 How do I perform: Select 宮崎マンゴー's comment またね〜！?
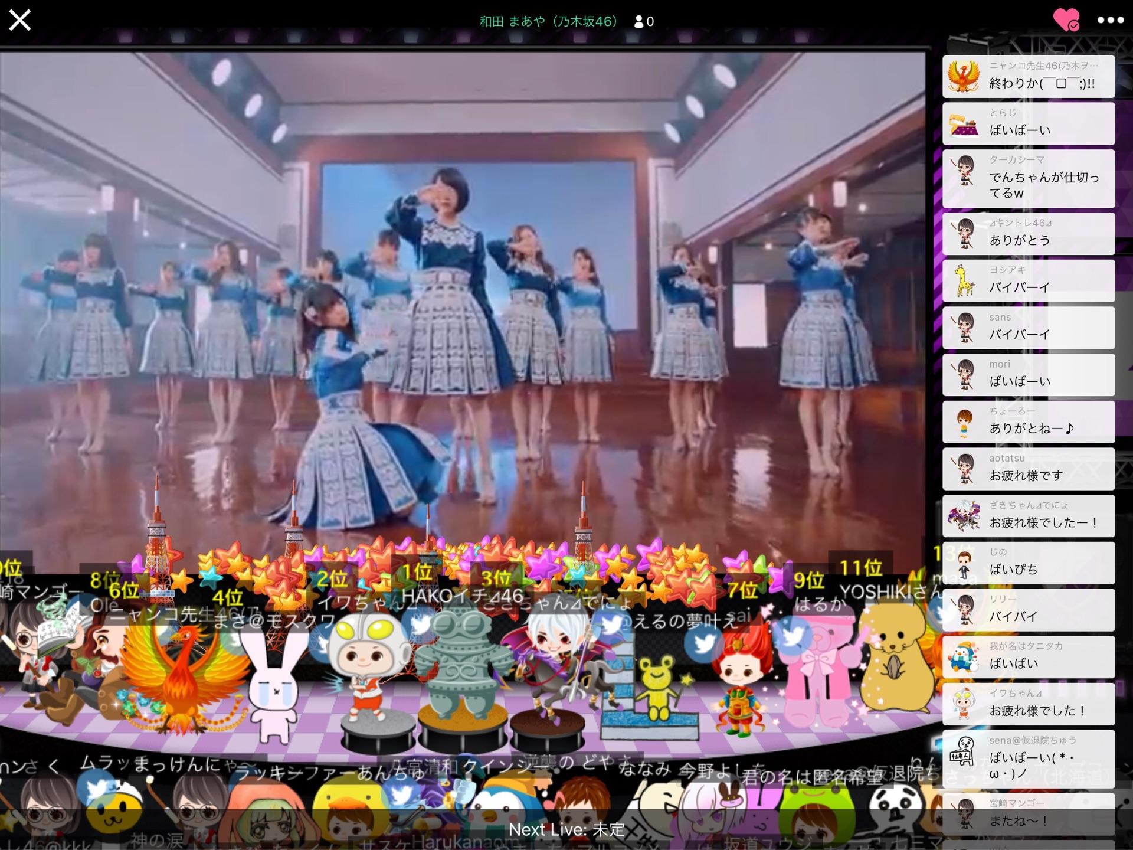coord(1029,815)
